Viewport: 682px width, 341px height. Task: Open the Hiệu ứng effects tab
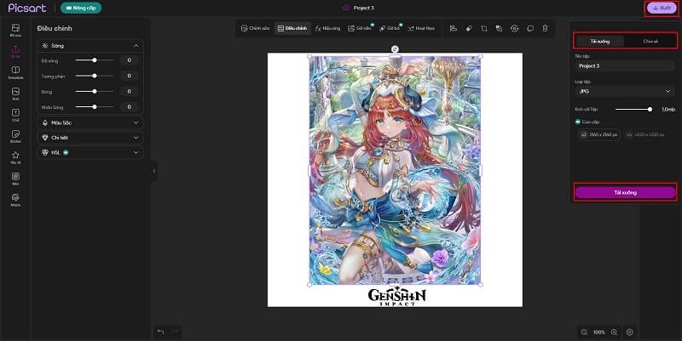pyautogui.click(x=328, y=28)
